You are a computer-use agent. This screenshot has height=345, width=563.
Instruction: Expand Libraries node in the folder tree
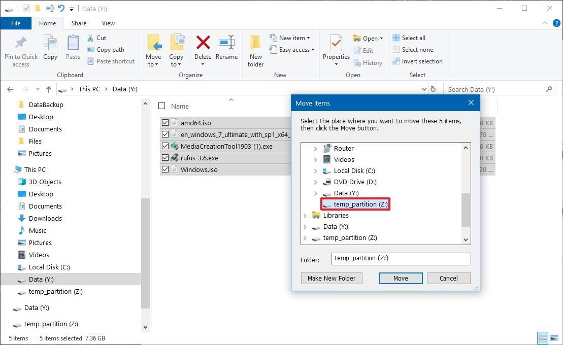pyautogui.click(x=305, y=216)
